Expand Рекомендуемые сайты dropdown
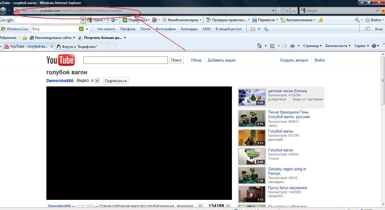The image size is (385, 210). pos(74,38)
